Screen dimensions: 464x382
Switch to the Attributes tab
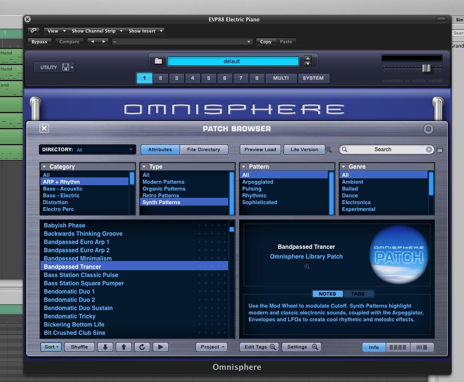(160, 149)
